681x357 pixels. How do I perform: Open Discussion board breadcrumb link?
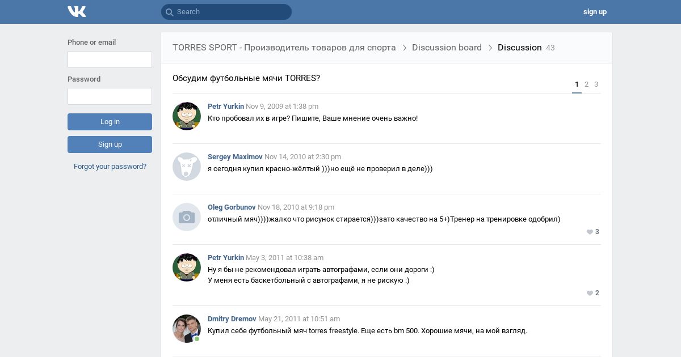[x=447, y=48]
